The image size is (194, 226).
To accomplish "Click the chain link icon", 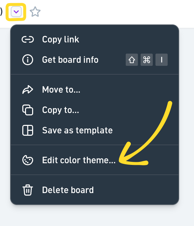I will (x=28, y=39).
